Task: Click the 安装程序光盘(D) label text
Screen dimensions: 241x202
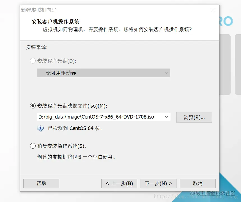Action: tap(57, 61)
